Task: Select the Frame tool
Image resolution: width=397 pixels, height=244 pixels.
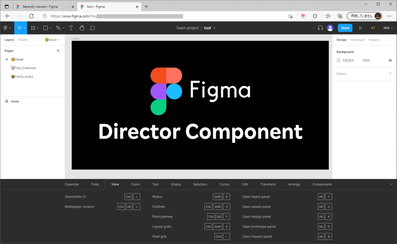Action: tap(33, 28)
